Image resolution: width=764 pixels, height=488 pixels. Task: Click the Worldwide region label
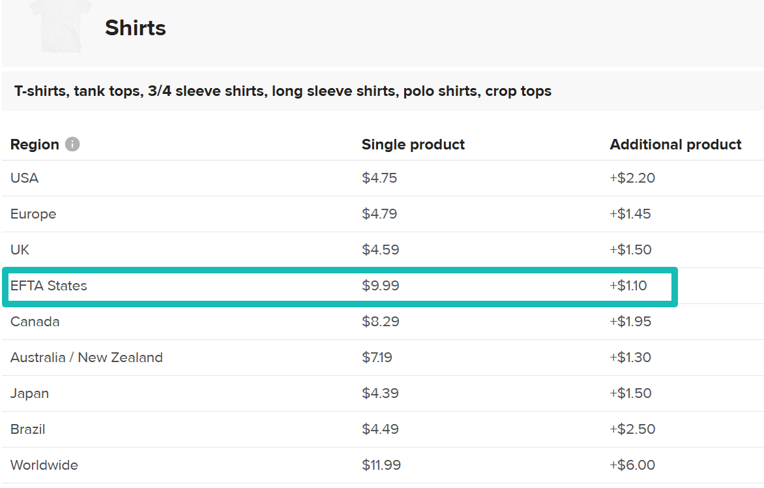click(x=44, y=465)
